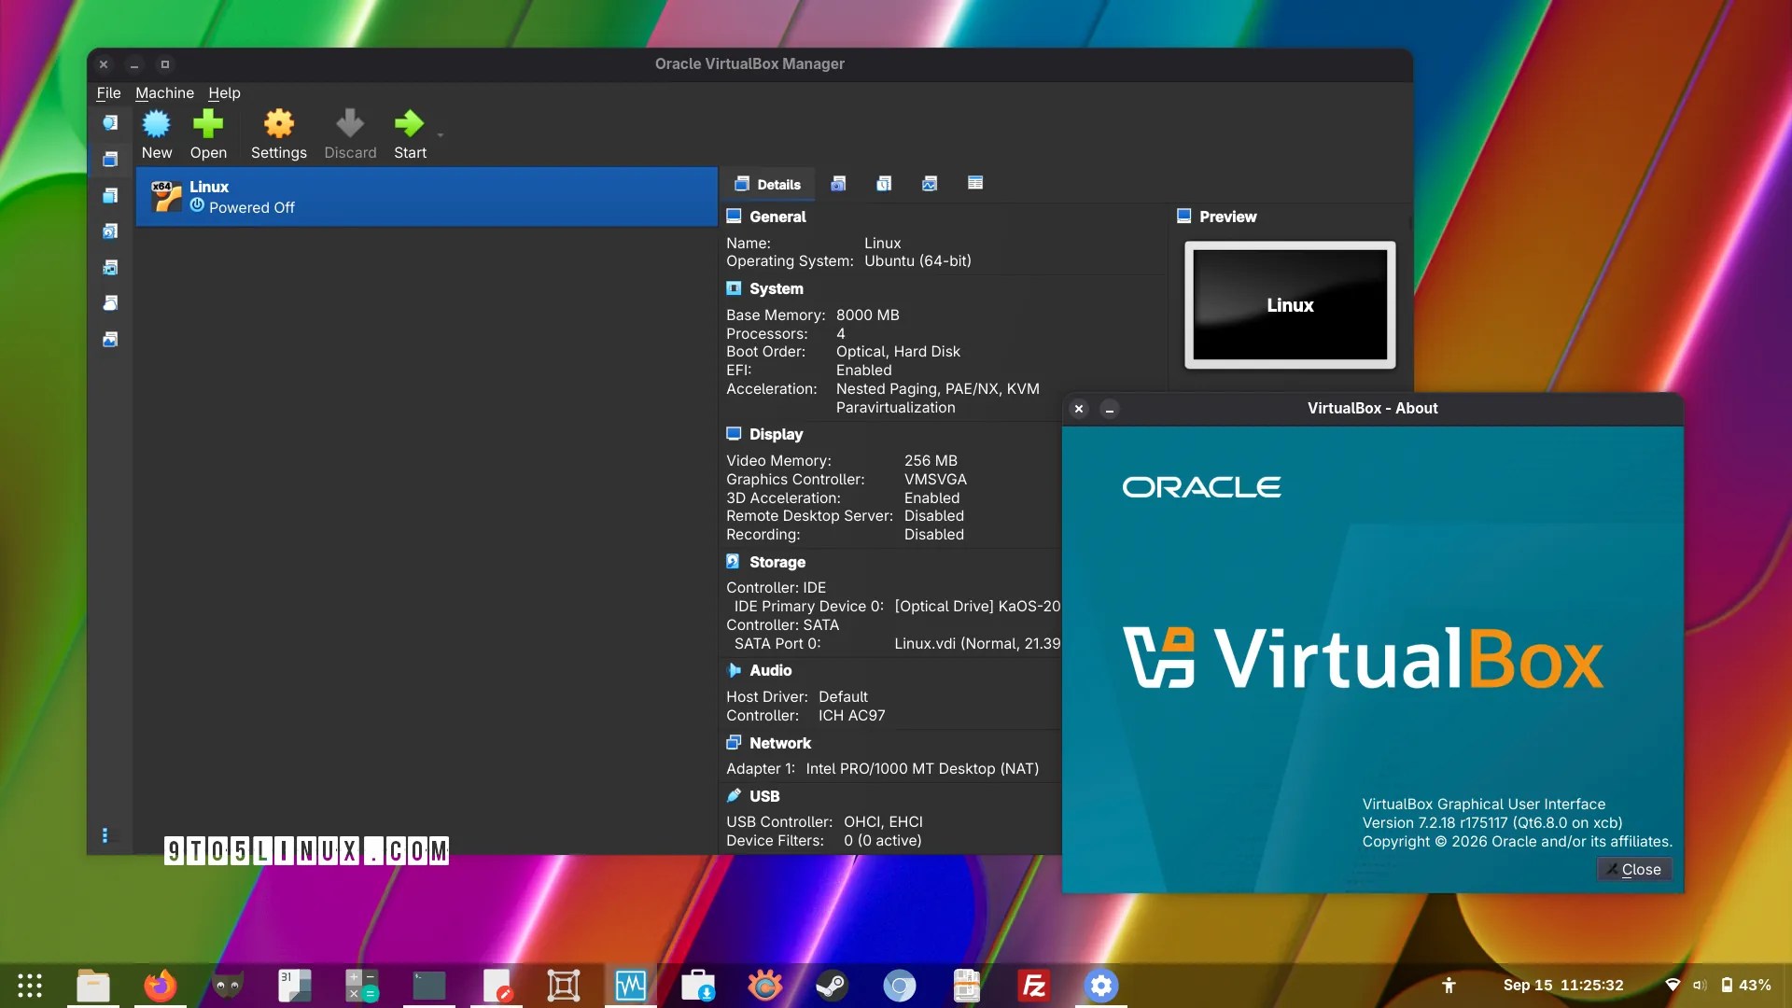The image size is (1792, 1008).
Task: Open the Cloud icon in left sidebar
Action: pos(110,302)
